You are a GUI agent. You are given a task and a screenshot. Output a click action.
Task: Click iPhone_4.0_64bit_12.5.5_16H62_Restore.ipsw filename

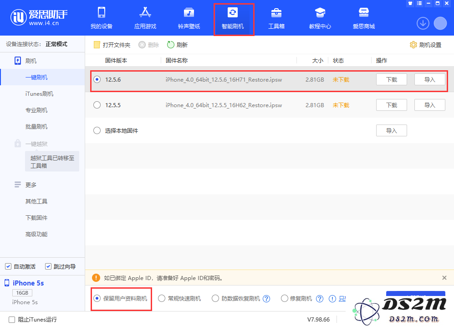tap(224, 105)
